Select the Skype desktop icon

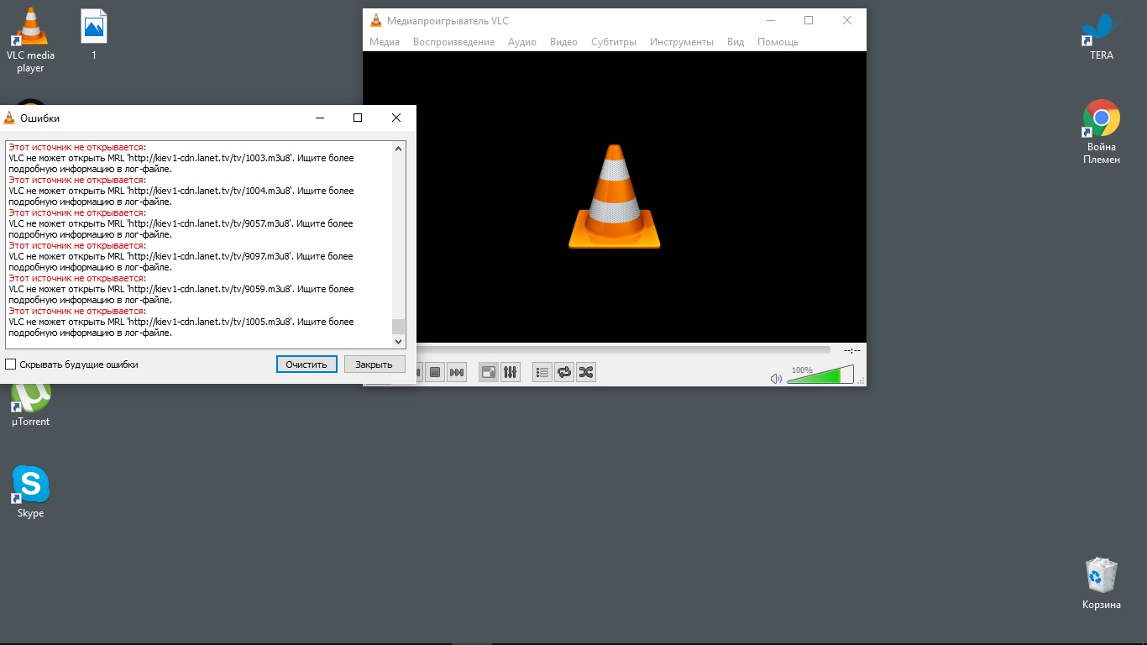pyautogui.click(x=31, y=485)
